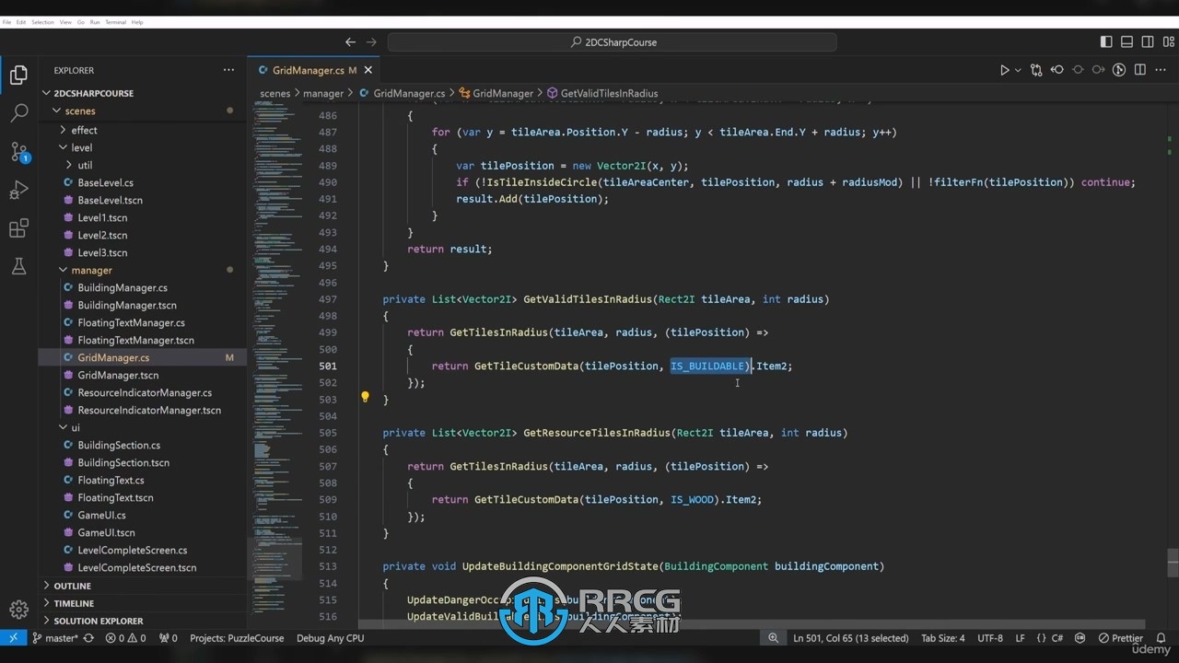Click the lightbulb code action icon

pos(365,398)
